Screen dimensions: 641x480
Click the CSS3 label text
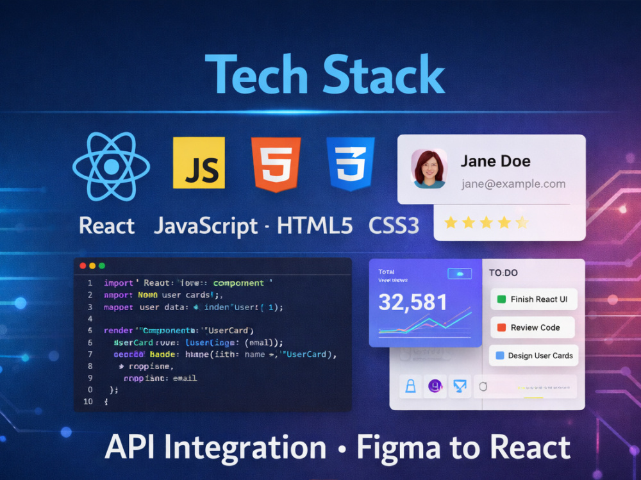(394, 226)
